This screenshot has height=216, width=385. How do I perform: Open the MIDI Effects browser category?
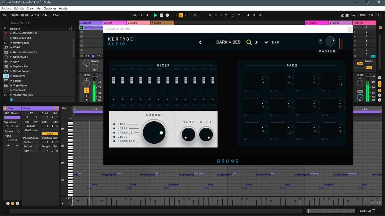6,66
